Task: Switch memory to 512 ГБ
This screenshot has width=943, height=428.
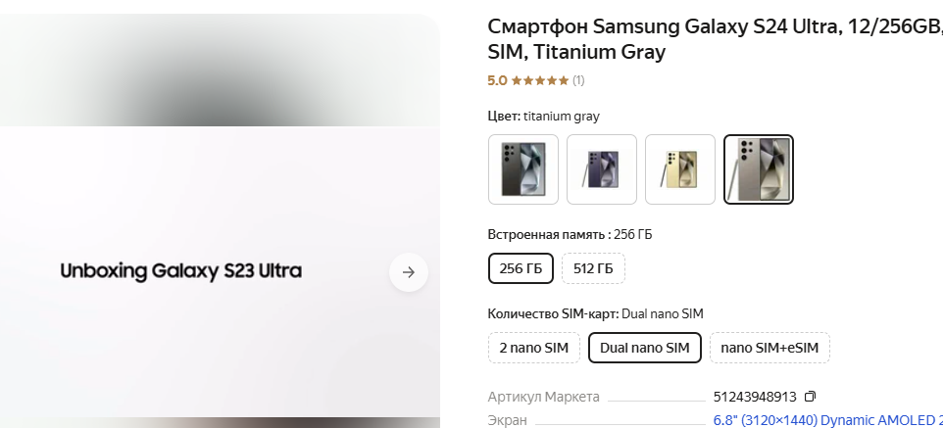Action: pyautogui.click(x=593, y=268)
